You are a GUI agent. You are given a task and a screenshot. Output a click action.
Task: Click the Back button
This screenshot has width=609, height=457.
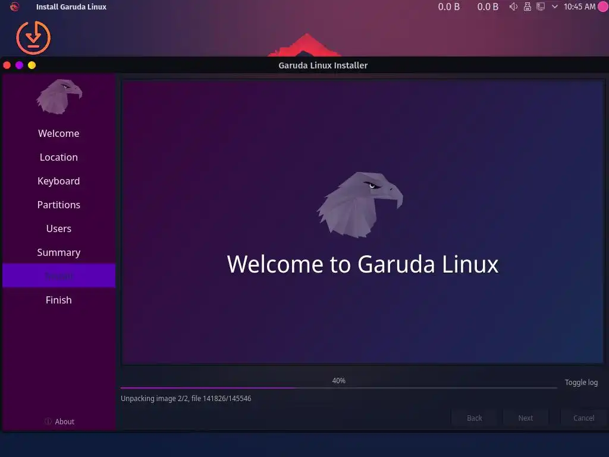click(x=474, y=418)
